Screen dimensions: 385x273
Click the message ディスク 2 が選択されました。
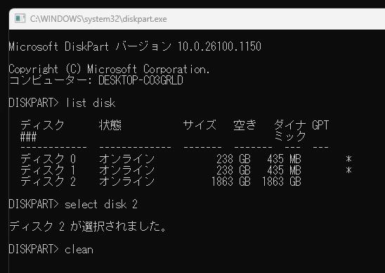tap(88, 227)
